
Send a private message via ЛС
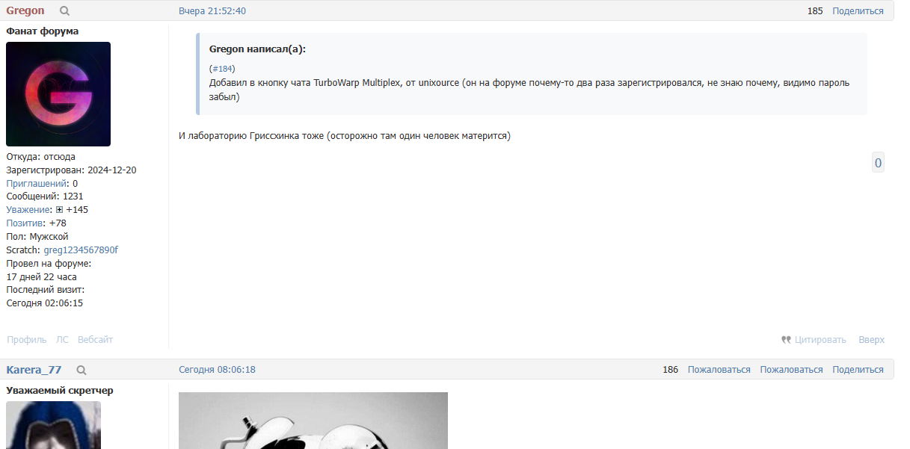coord(62,340)
